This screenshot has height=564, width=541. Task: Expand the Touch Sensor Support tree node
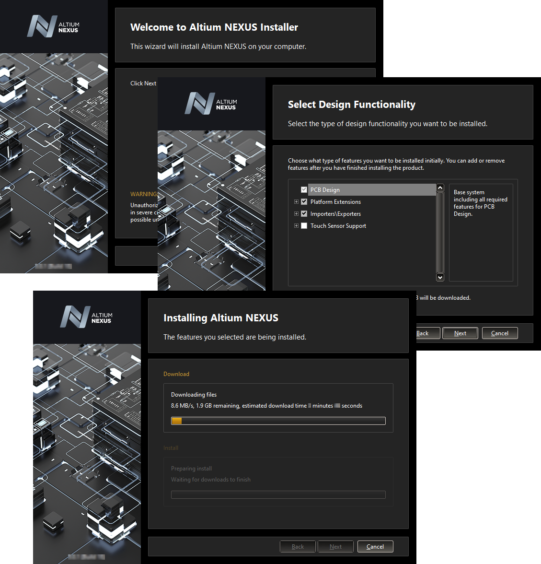click(x=296, y=226)
